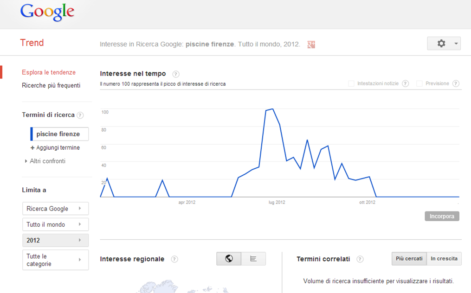The image size is (471, 293).
Task: Click the plus icon of Aggiungi termine
Action: (32, 148)
